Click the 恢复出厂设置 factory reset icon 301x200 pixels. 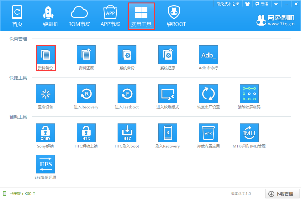tap(208, 94)
